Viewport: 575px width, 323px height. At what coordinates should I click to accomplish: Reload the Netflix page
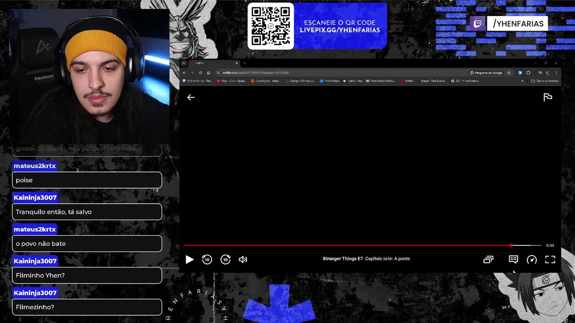[200, 73]
